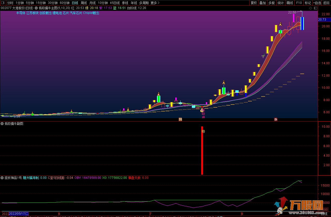
Task: Click the 2022/05/17/二 date label
Action: tap(19, 214)
